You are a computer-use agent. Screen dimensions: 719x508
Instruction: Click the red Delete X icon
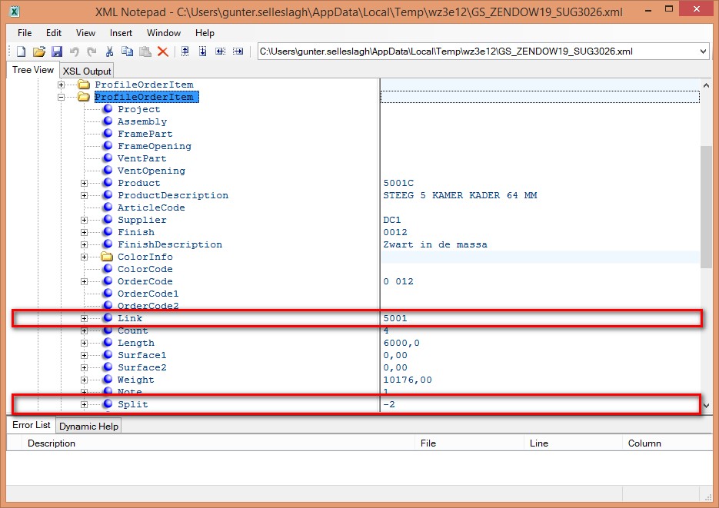coord(163,51)
